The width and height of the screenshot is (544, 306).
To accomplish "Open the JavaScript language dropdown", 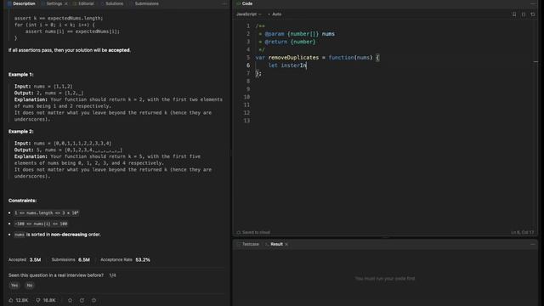I will [248, 14].
